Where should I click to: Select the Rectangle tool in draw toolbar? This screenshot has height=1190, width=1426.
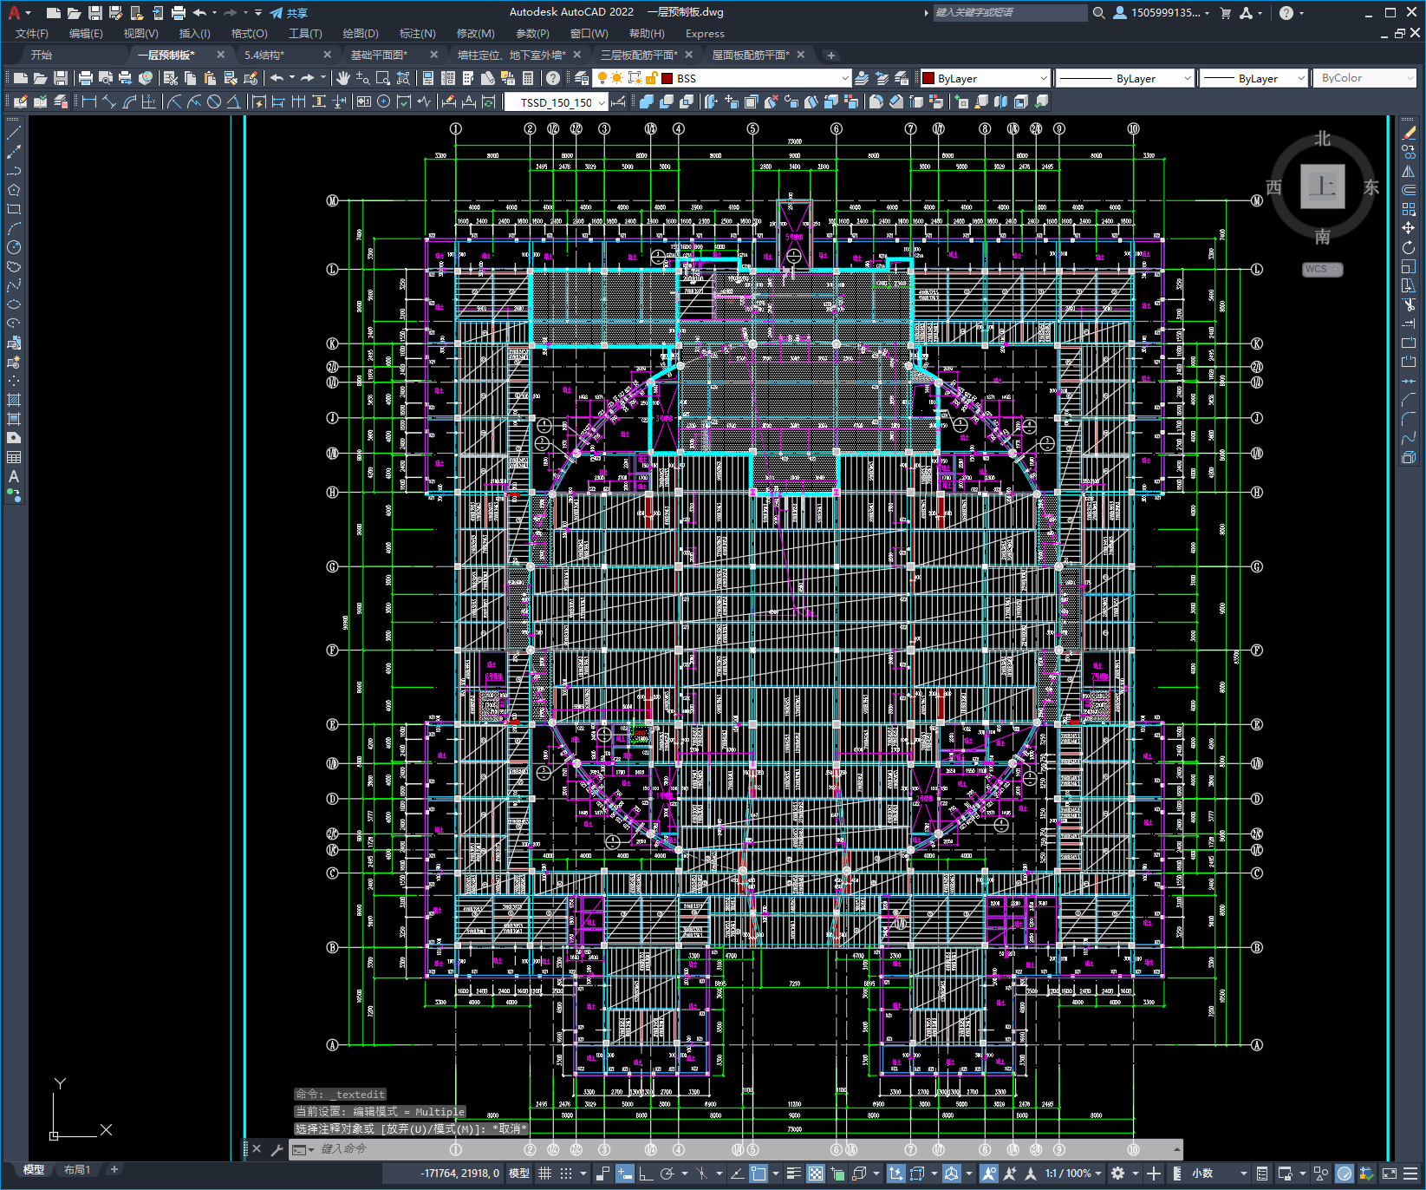tap(14, 209)
